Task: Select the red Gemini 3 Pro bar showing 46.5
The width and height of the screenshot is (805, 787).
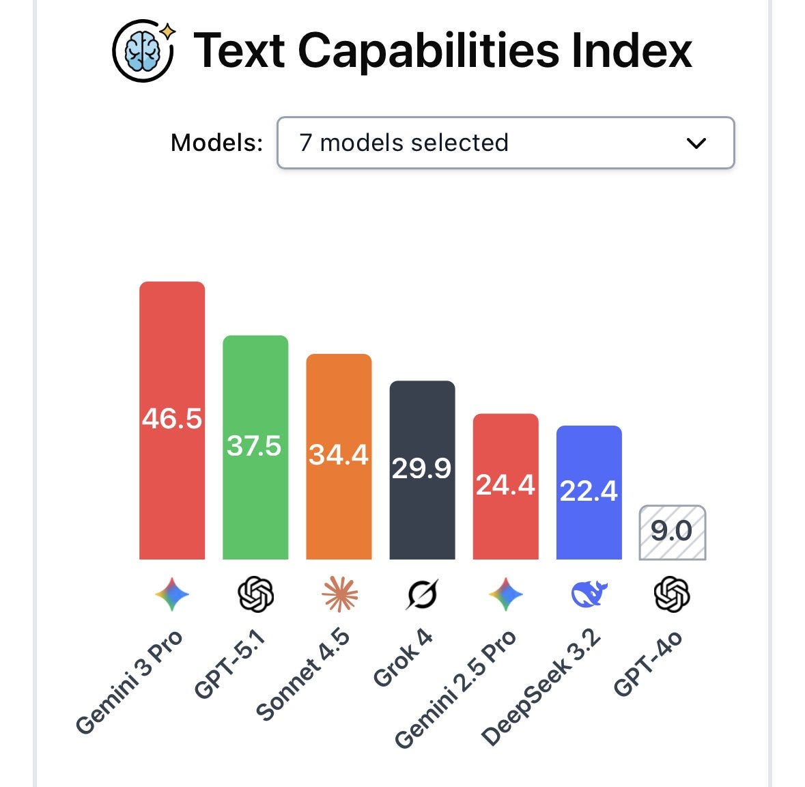Action: click(x=172, y=420)
